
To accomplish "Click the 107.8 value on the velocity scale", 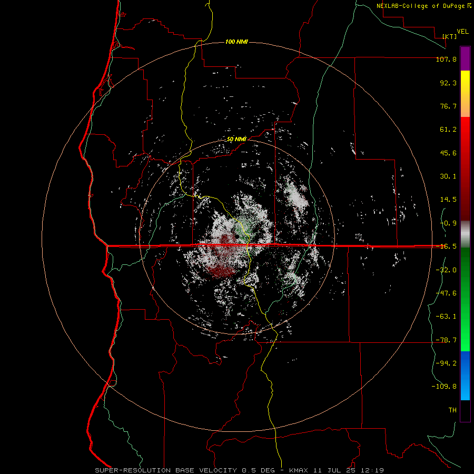I will [446, 59].
